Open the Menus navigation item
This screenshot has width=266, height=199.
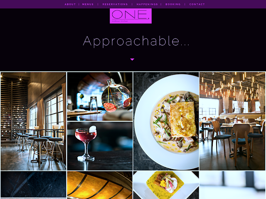click(88, 4)
